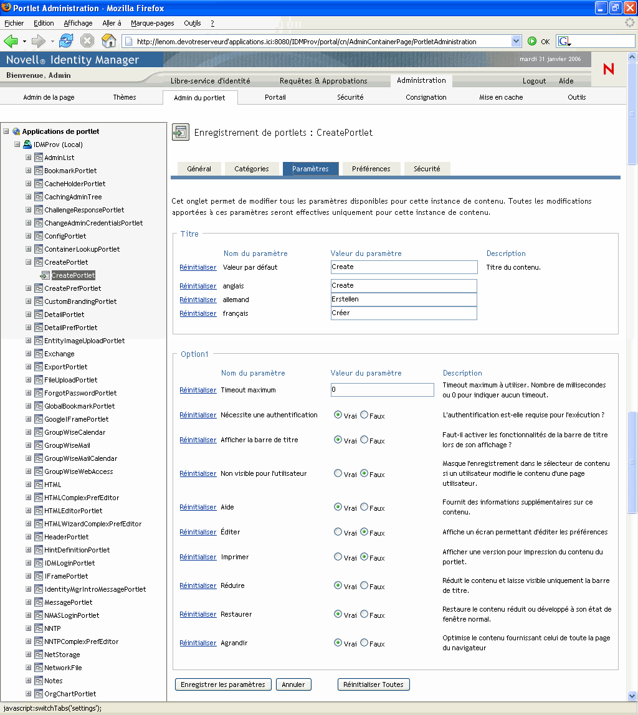Click the IDMProv (Local) server icon
Screen dimensions: 638x715
click(x=27, y=144)
